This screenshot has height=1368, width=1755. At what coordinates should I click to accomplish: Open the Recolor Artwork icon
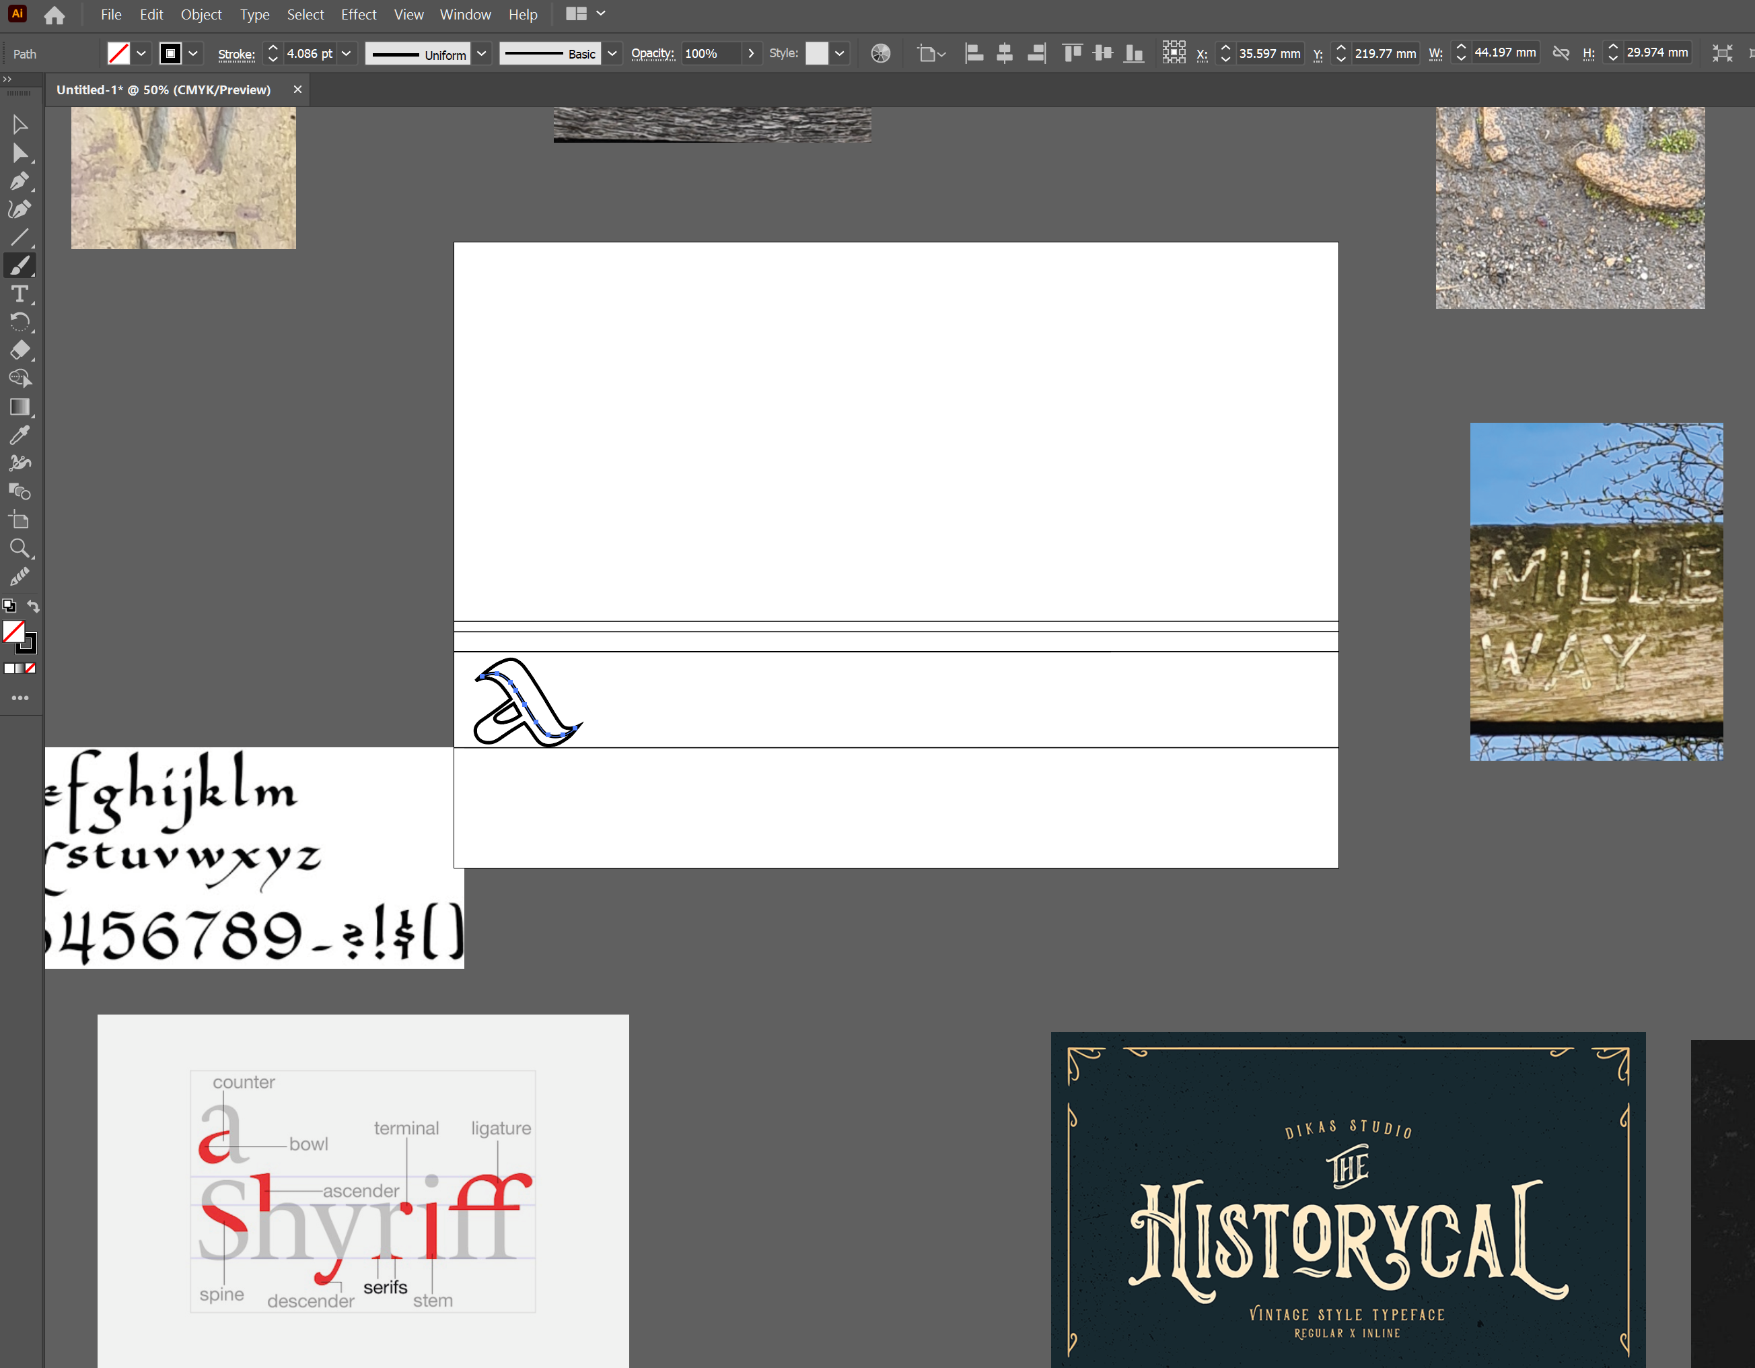[881, 54]
